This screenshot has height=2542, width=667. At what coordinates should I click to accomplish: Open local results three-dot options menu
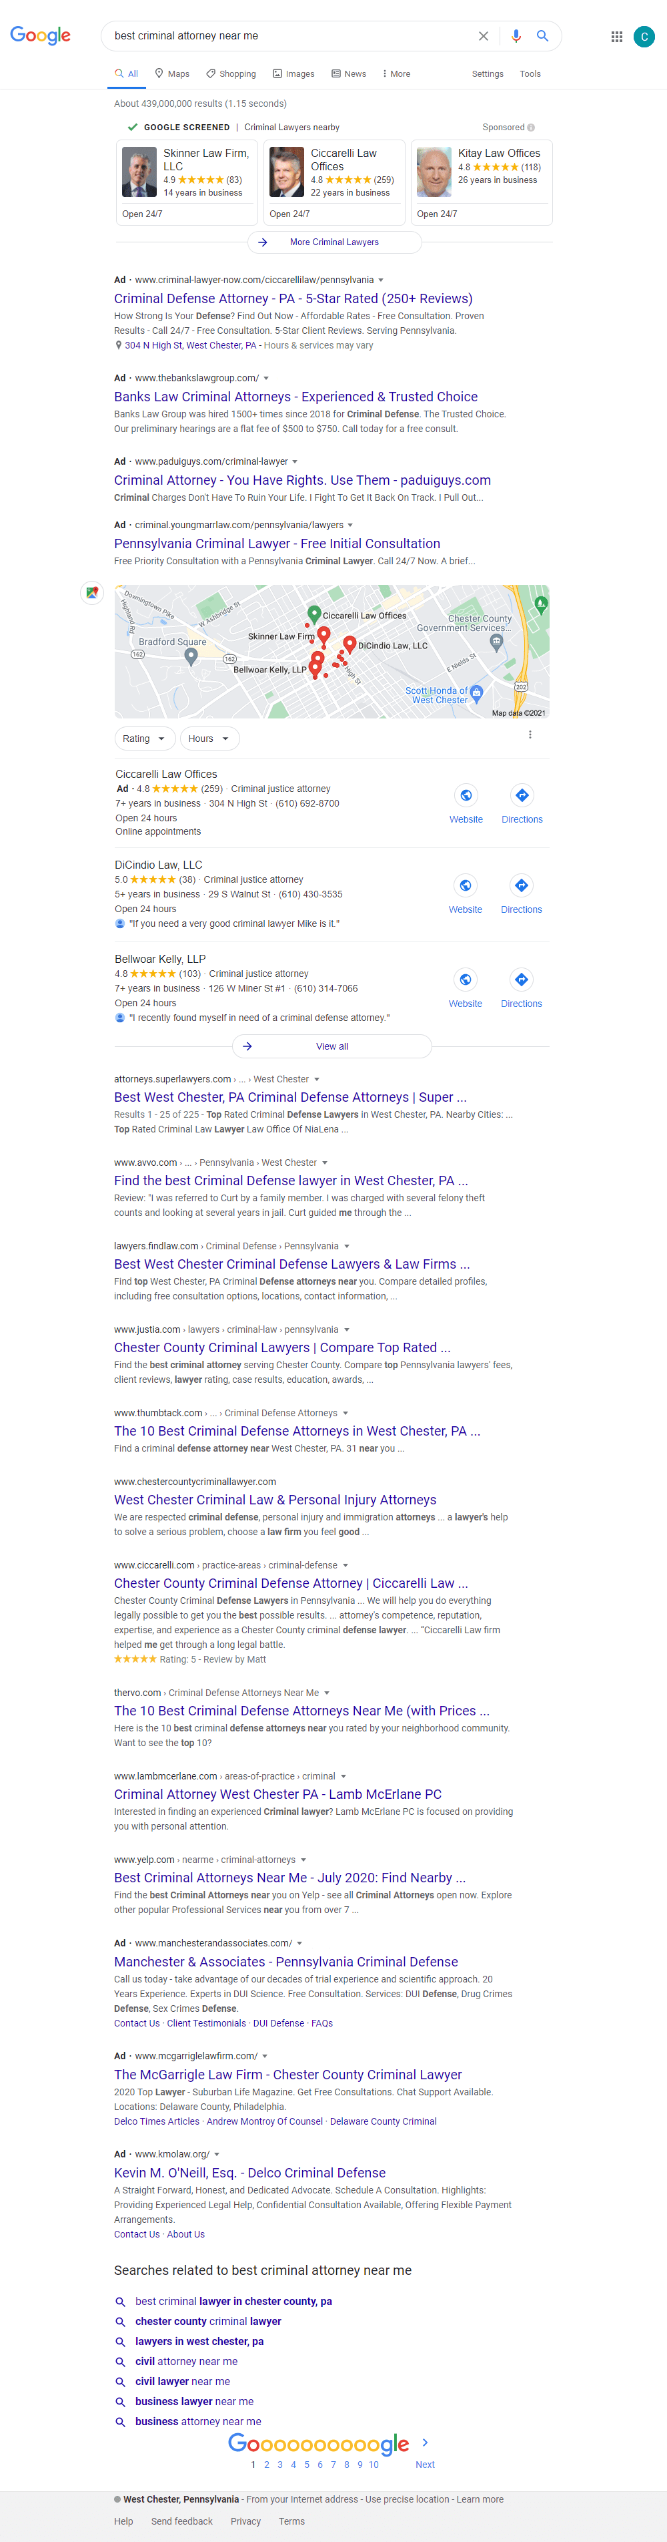(x=530, y=735)
